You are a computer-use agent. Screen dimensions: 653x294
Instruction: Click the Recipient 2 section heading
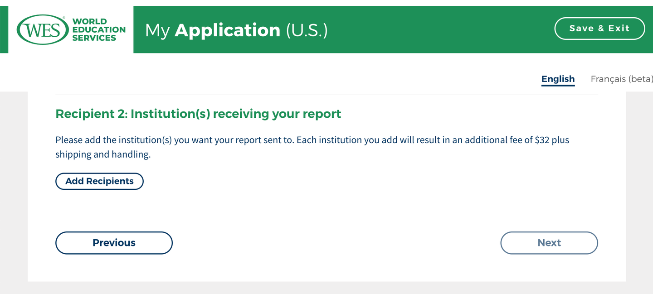coord(198,114)
